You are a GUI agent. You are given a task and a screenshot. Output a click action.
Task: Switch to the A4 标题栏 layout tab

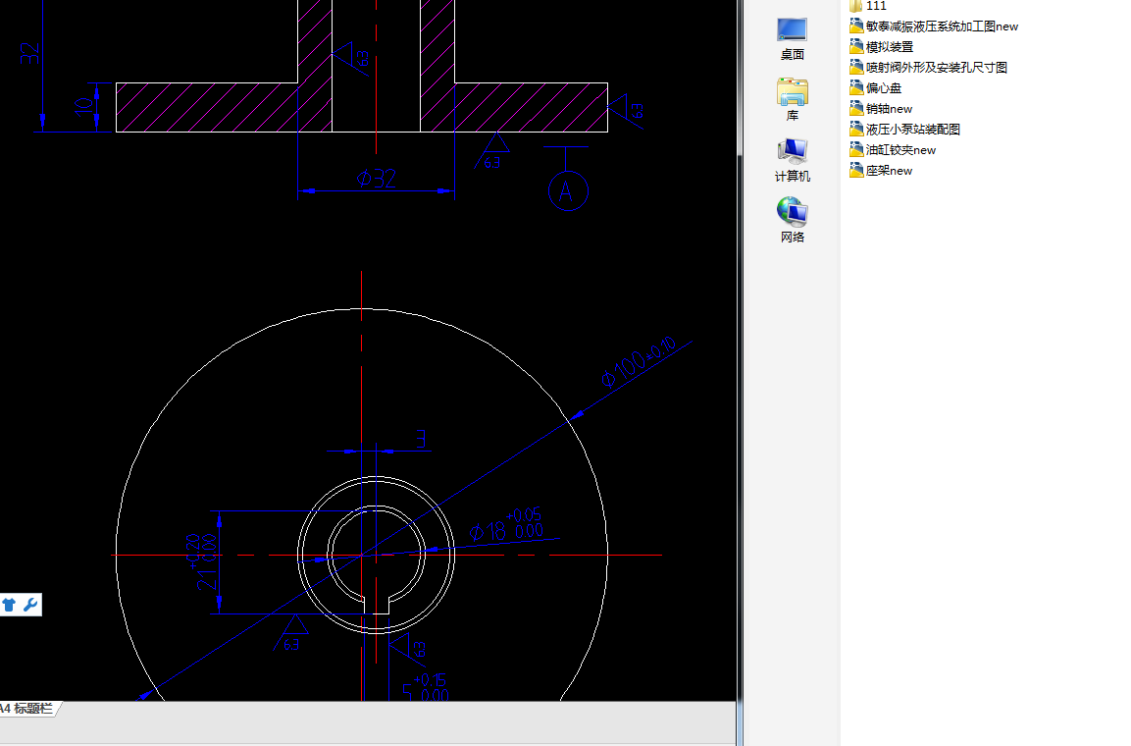[x=27, y=709]
